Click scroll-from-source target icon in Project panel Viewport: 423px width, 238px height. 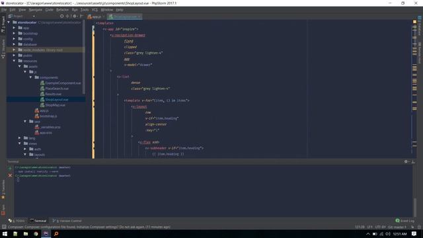(61, 16)
